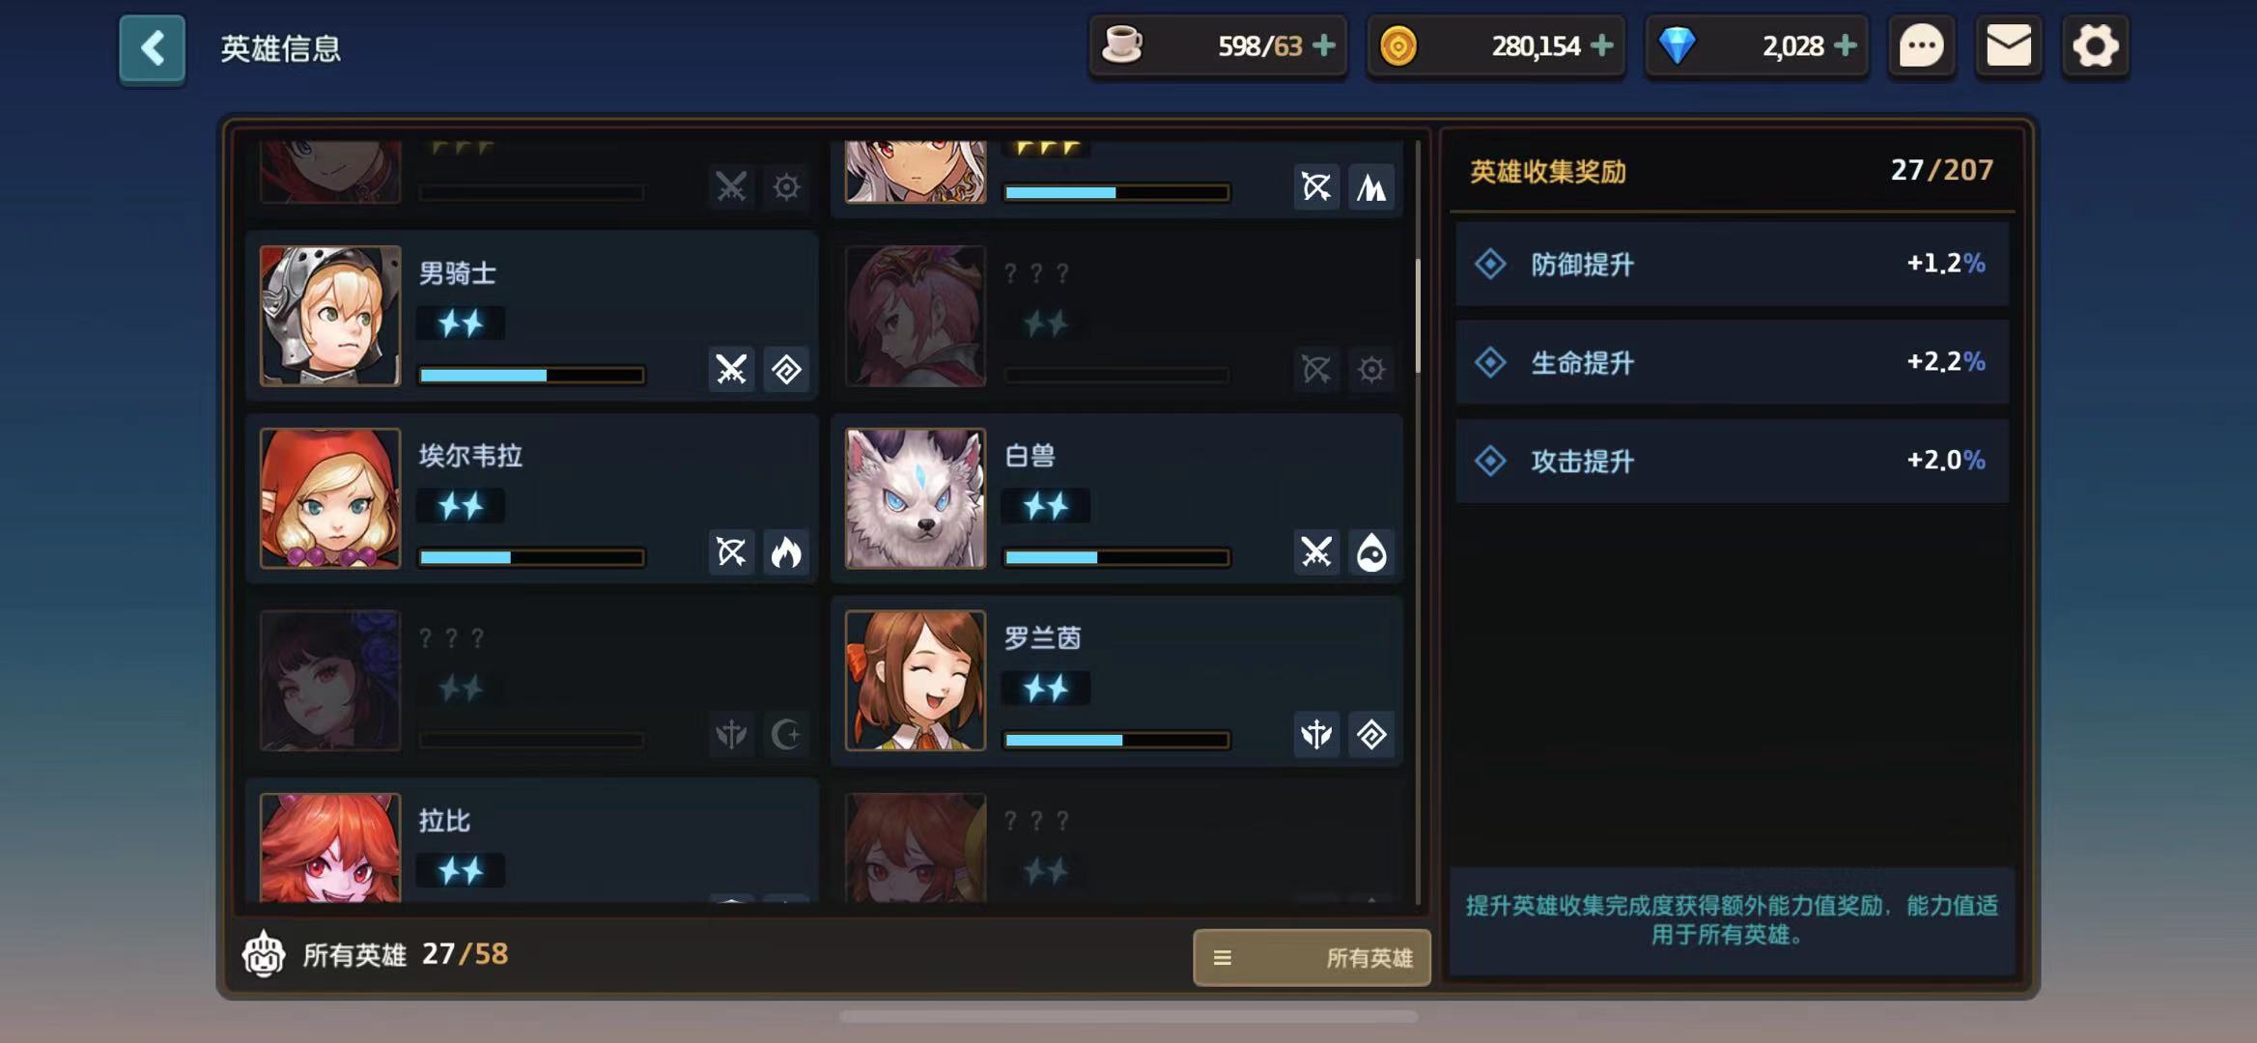Tap the locked ??? hero below 埃尔韦拉

click(x=531, y=681)
